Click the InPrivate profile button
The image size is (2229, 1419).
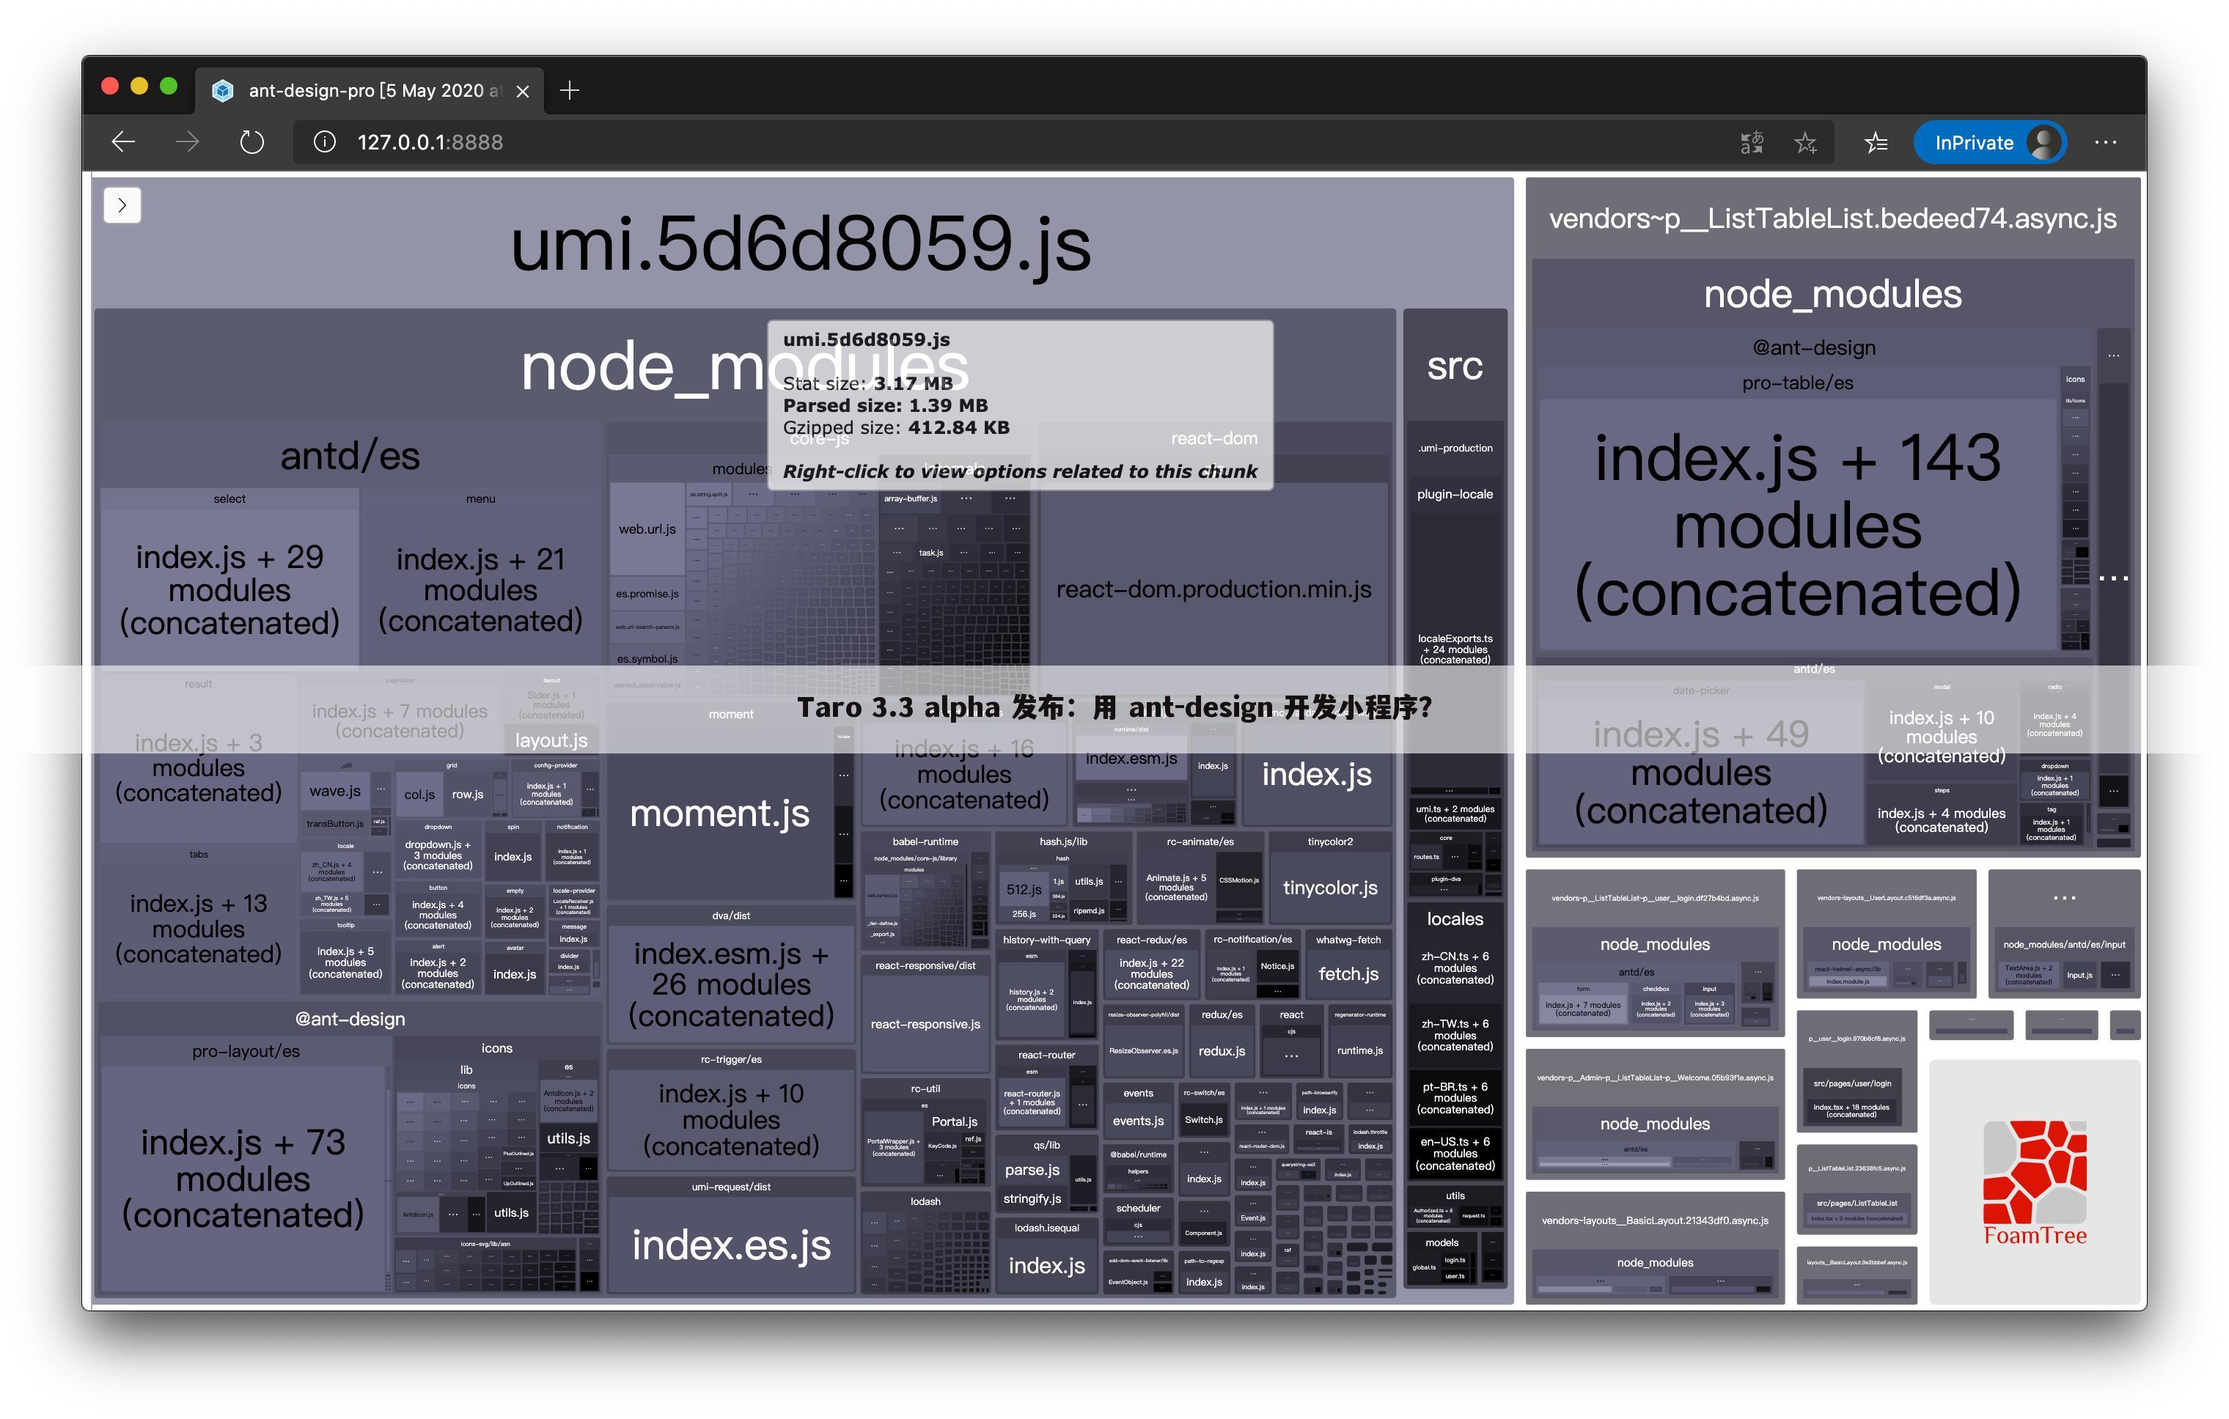(1990, 142)
